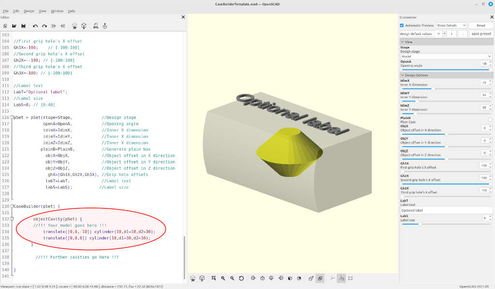Open the Stage dropdown showing Model
Screen dimensions: 495x289
446,56
